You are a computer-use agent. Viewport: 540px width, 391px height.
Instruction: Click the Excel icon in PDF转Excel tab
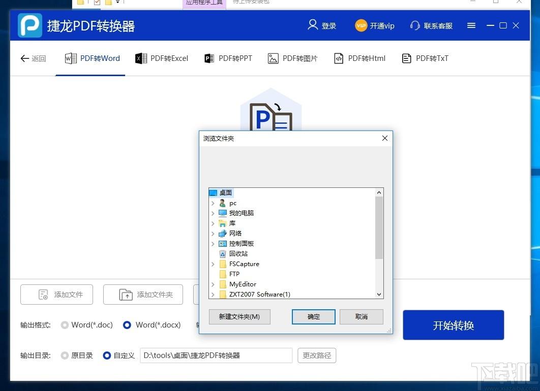point(141,58)
